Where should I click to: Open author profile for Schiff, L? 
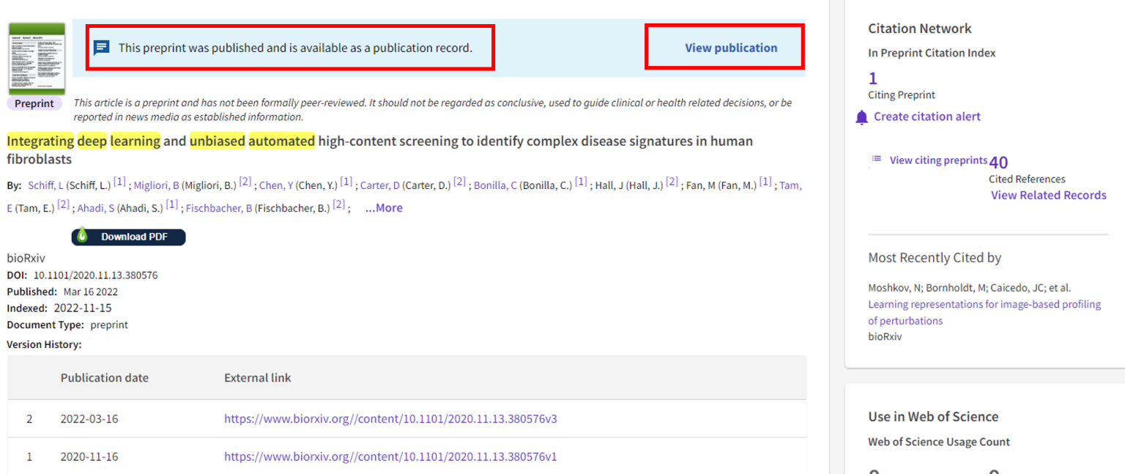click(x=45, y=185)
